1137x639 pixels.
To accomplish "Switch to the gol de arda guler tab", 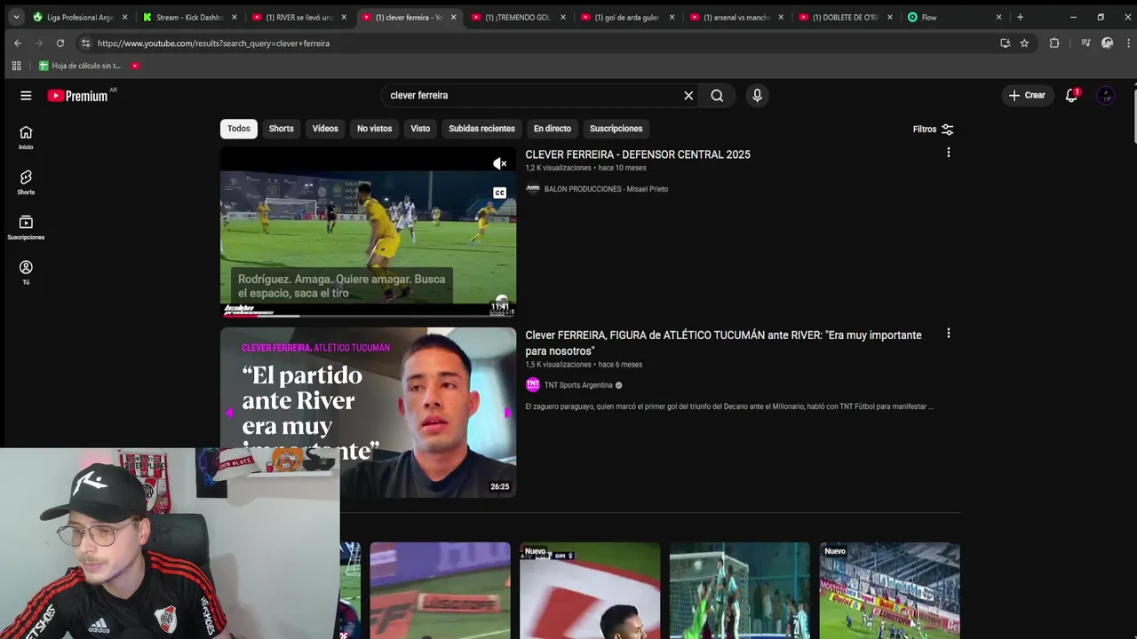I will point(628,17).
